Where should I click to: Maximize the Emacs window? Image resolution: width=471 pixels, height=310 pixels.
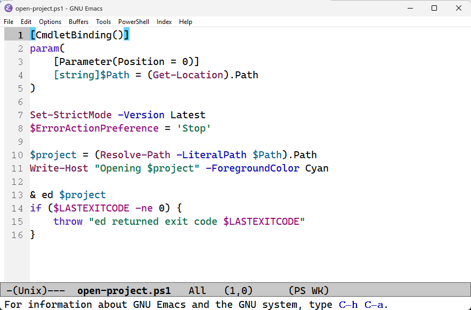(434, 9)
